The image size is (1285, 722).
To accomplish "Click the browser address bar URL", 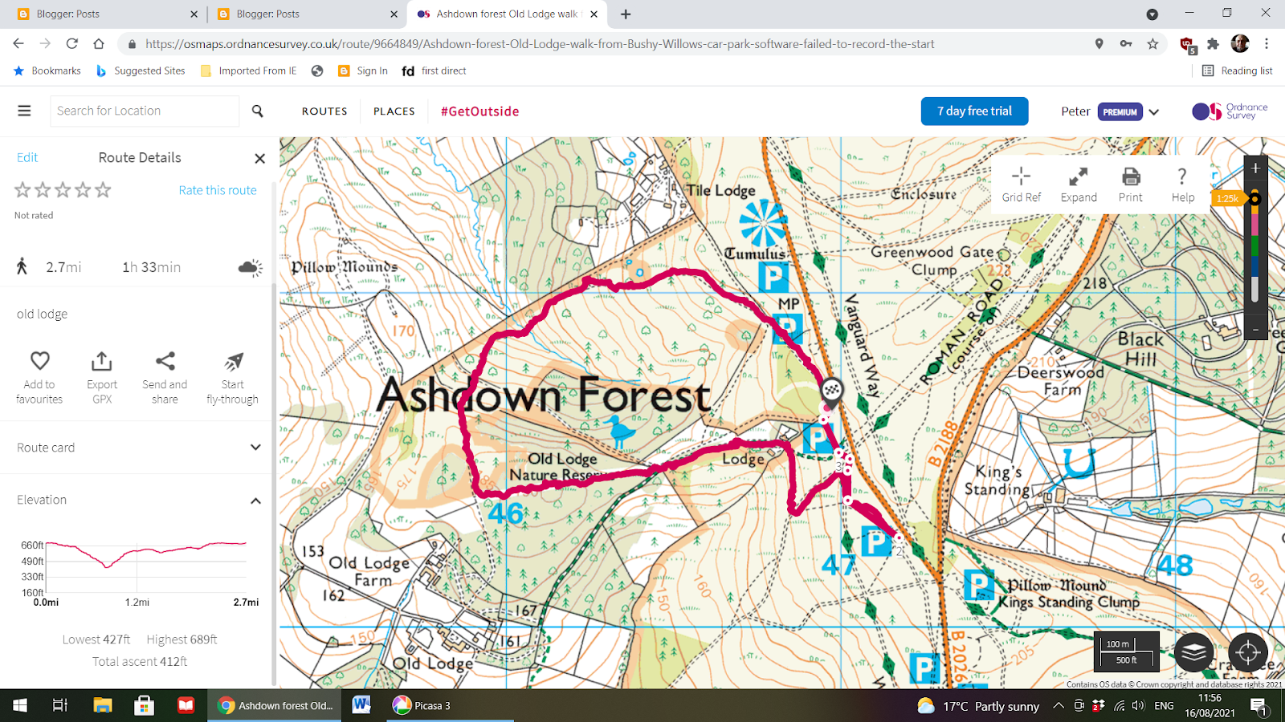I will pyautogui.click(x=540, y=44).
